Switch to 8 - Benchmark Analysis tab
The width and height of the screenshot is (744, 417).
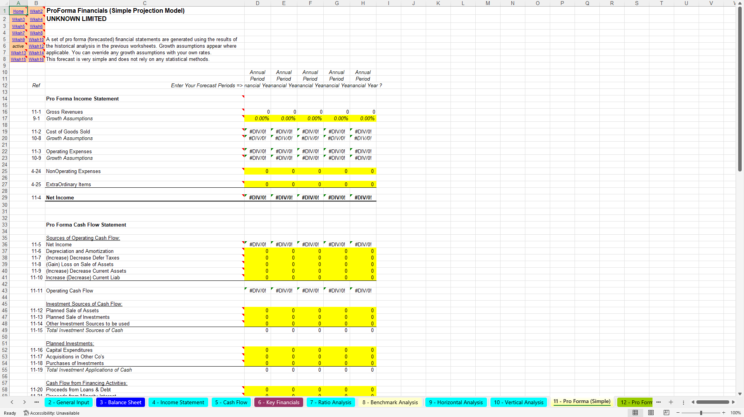point(390,402)
